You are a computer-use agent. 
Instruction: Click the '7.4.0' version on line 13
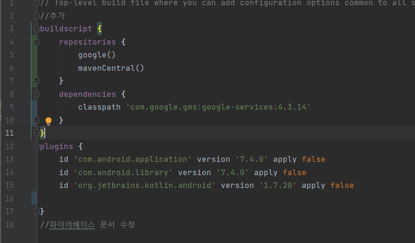(251, 159)
